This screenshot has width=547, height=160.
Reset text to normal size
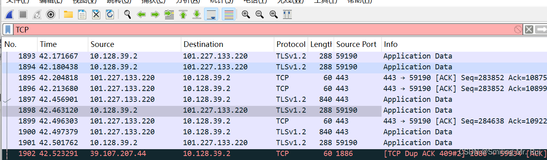coord(273,15)
